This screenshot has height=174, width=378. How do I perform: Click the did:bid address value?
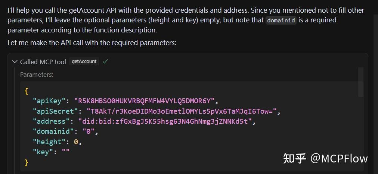click(x=165, y=121)
